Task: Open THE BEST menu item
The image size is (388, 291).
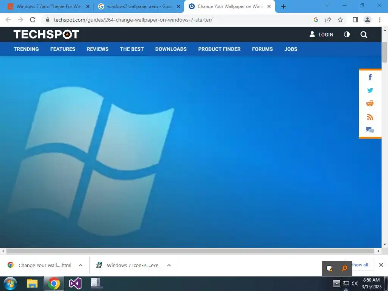Action: (x=132, y=49)
